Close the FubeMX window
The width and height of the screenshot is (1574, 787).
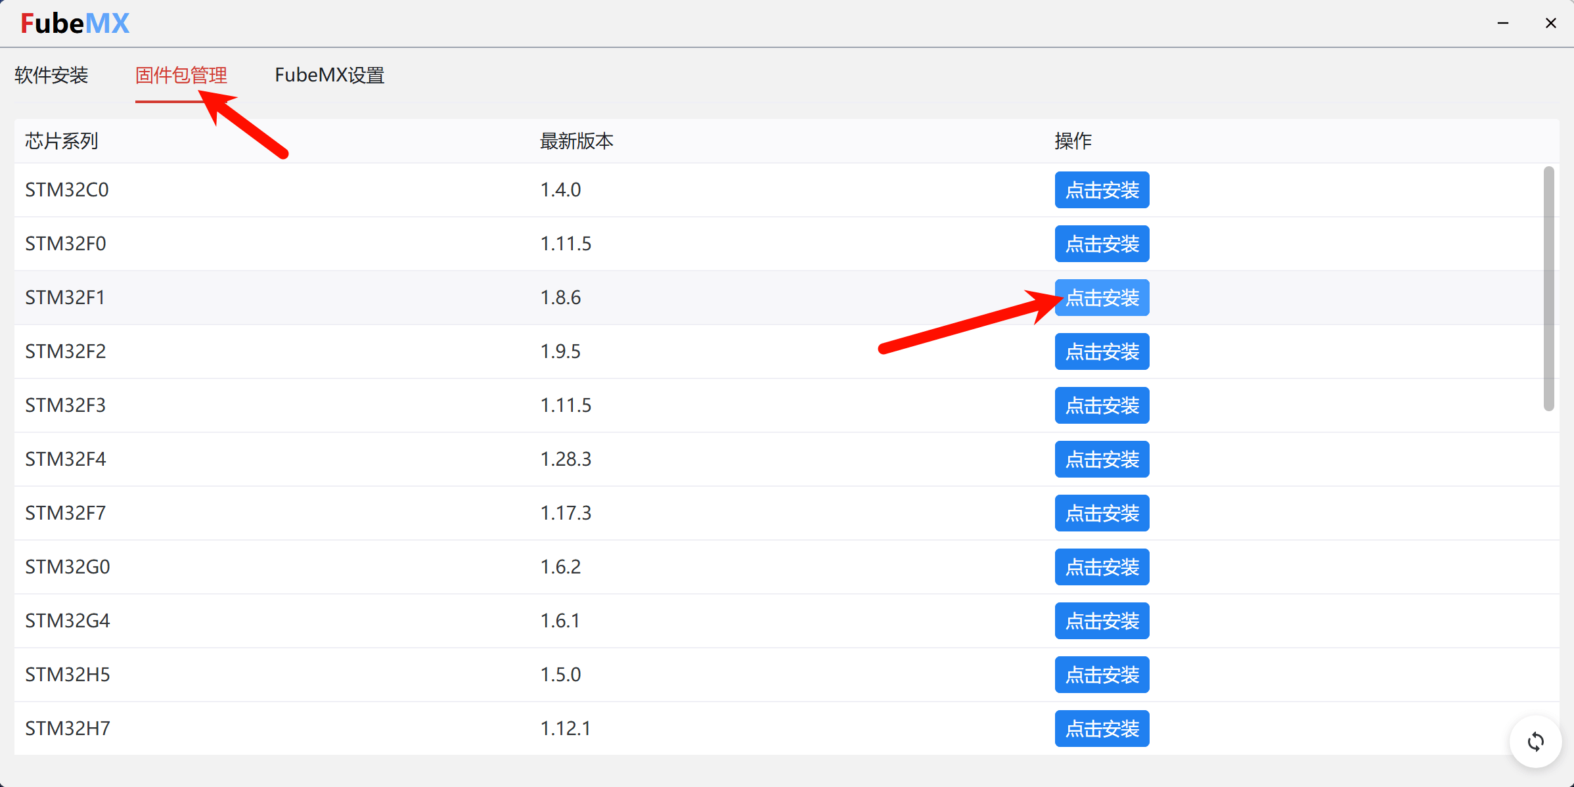(x=1551, y=24)
